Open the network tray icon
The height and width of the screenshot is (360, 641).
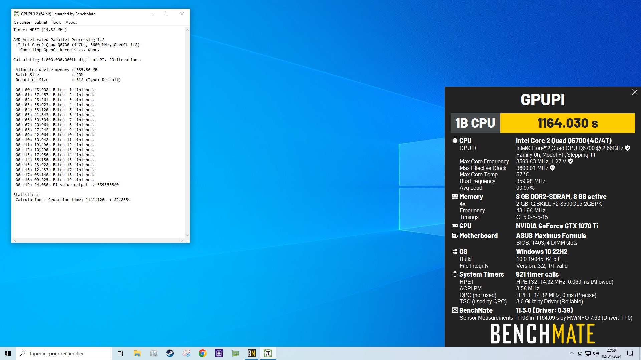coord(588,353)
